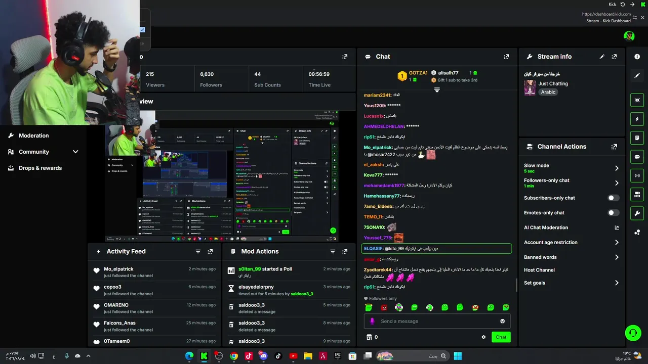648x364 pixels.
Task: Click alisalh77 in the chat leaderboard
Action: pos(448,73)
